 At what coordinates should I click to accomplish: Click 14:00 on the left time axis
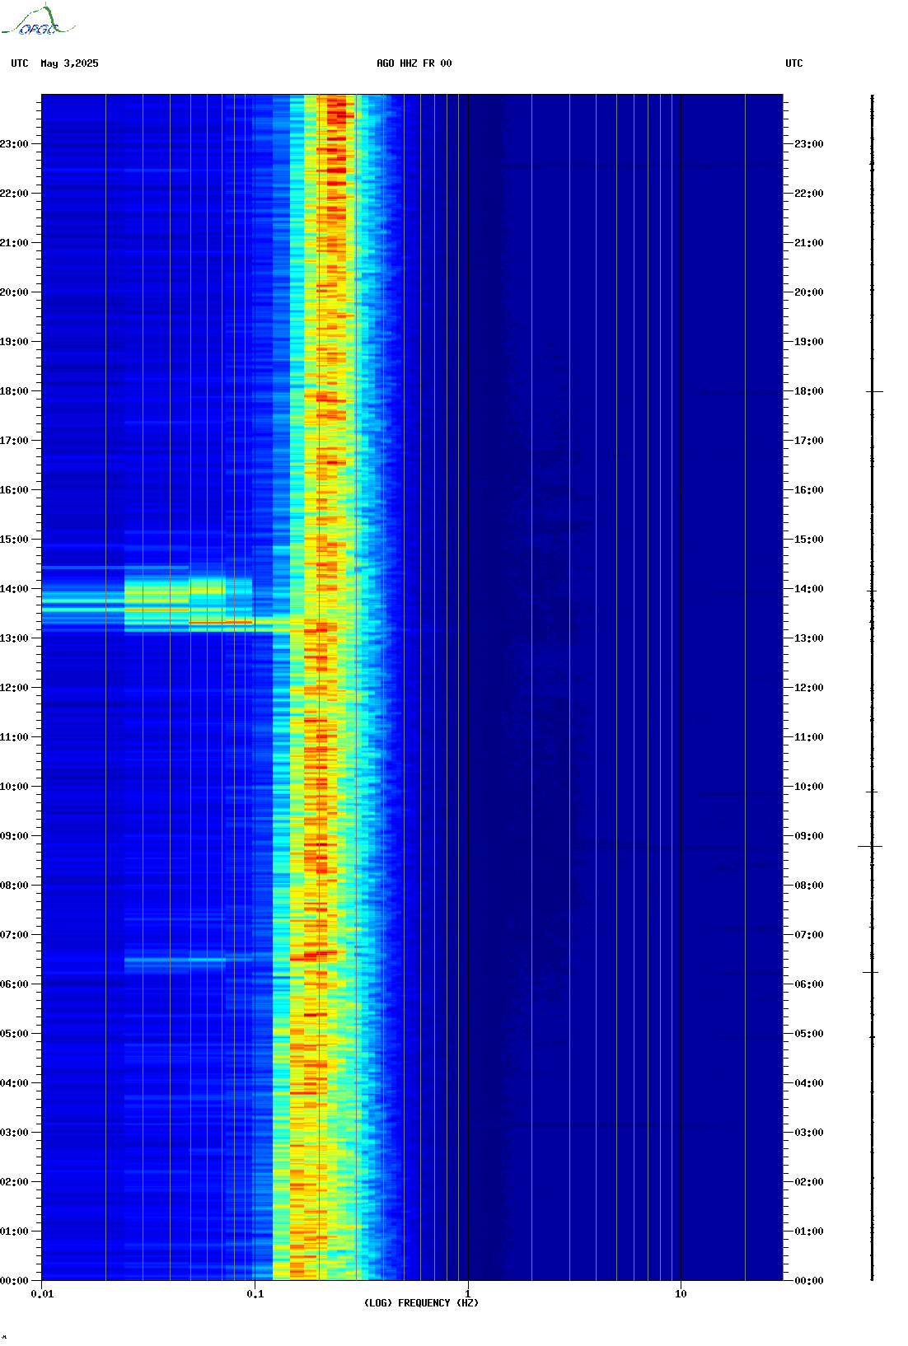[14, 589]
